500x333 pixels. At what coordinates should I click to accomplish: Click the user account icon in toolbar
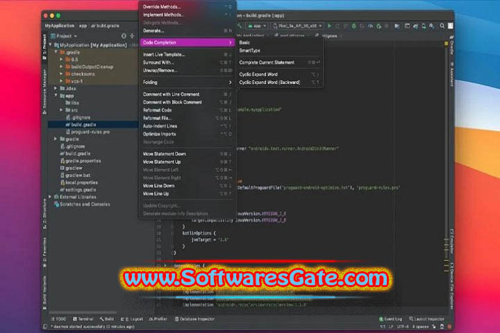[x=450, y=26]
